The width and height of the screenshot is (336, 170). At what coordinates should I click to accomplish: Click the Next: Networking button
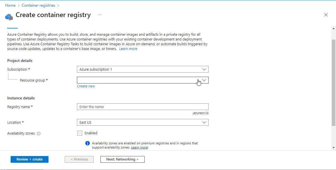click(x=122, y=159)
